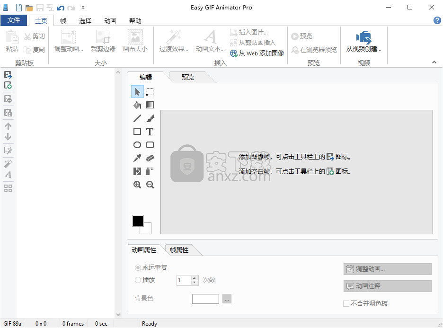This screenshot has height=328, width=443.
Task: Click the black foreground color swatch
Action: pyautogui.click(x=138, y=221)
